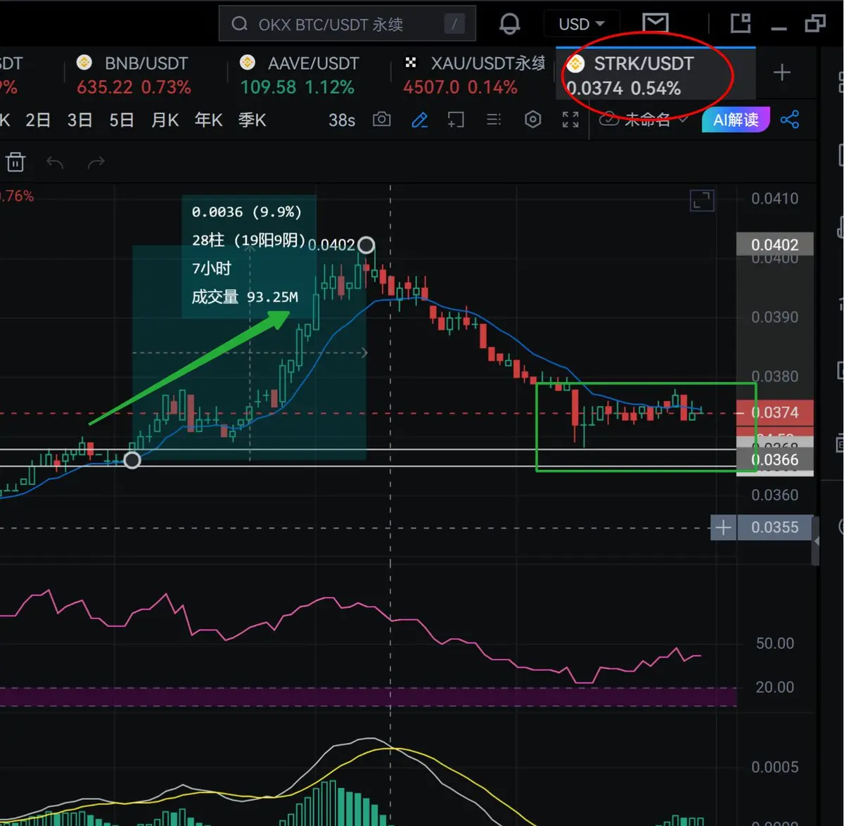Select the pencil drawing tool
Screen dimensions: 844x826
point(420,120)
